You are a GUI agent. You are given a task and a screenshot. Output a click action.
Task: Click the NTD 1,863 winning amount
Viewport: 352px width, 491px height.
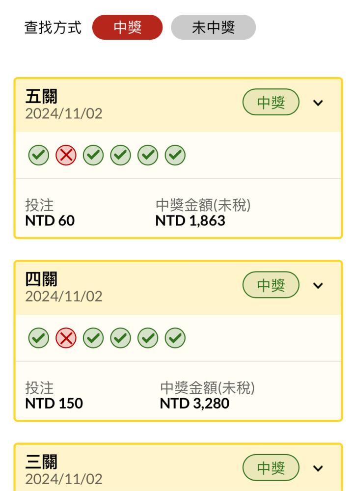click(190, 221)
